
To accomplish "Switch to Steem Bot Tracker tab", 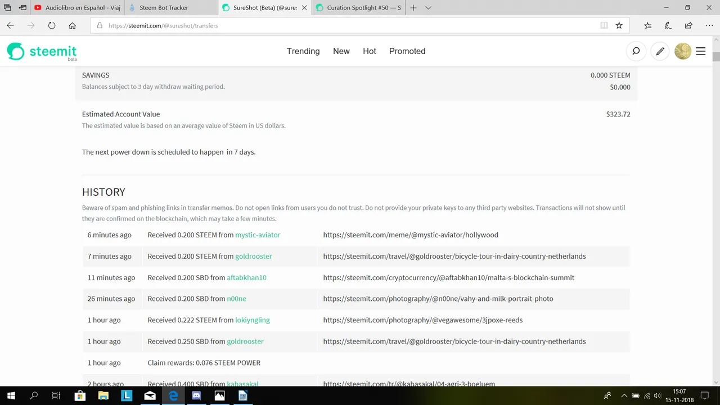I will point(170,8).
